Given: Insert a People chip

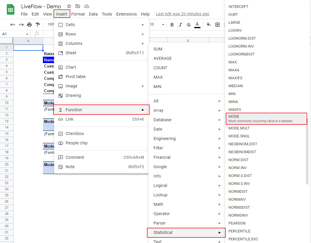Looking at the screenshot, I should pyautogui.click(x=101, y=143).
